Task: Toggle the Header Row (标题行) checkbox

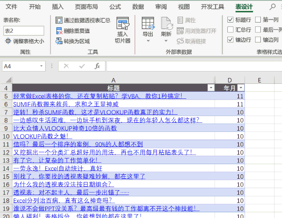Action: (230, 19)
